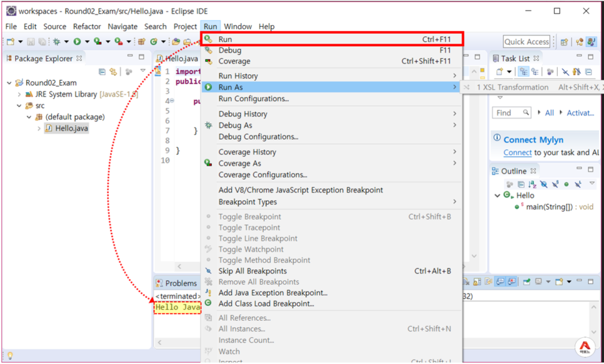Click the lightbulb icon in status bar
The width and height of the screenshot is (604, 364).
(11, 355)
